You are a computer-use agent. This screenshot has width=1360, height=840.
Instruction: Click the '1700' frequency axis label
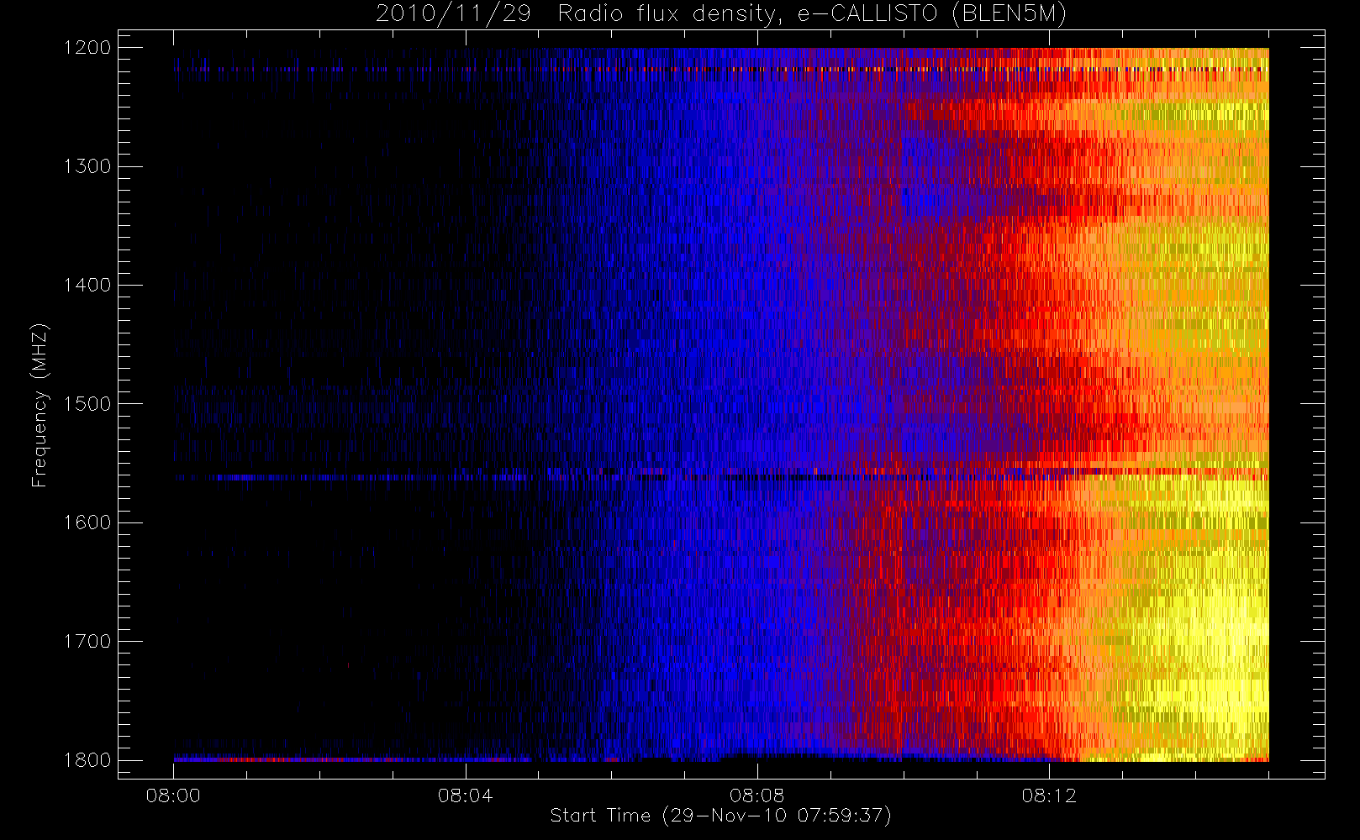coord(87,642)
